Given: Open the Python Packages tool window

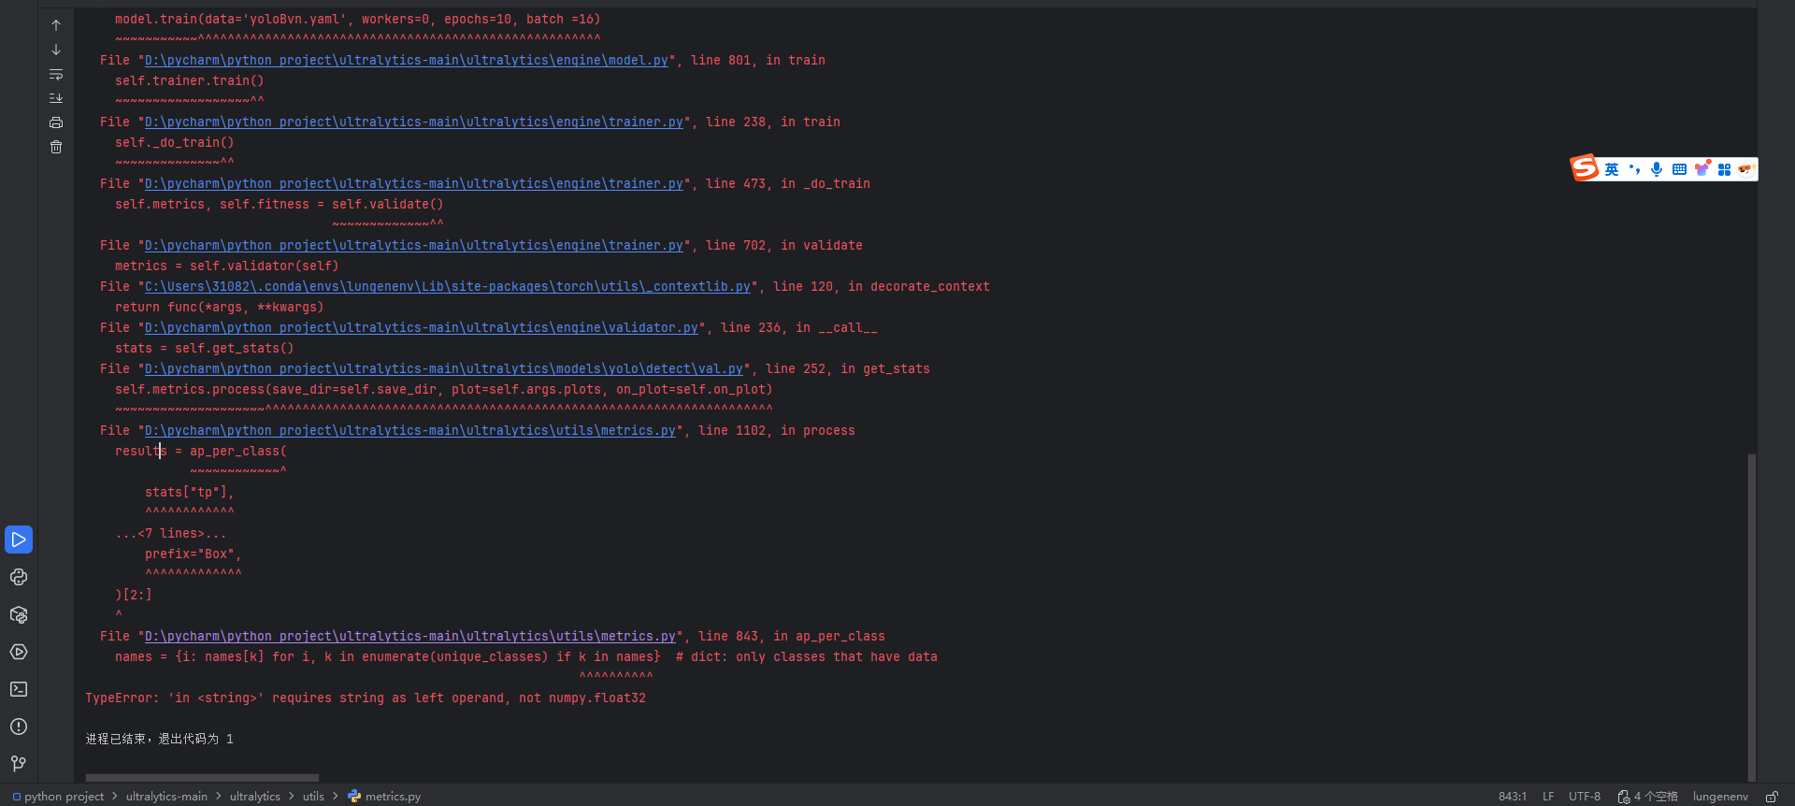Looking at the screenshot, I should 19,614.
